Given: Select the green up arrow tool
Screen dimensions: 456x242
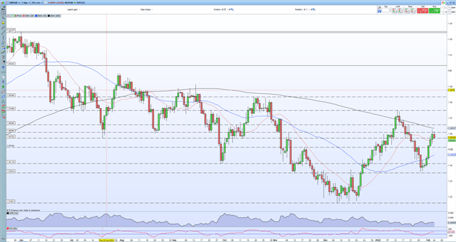Looking at the screenshot, I should pos(3,86).
